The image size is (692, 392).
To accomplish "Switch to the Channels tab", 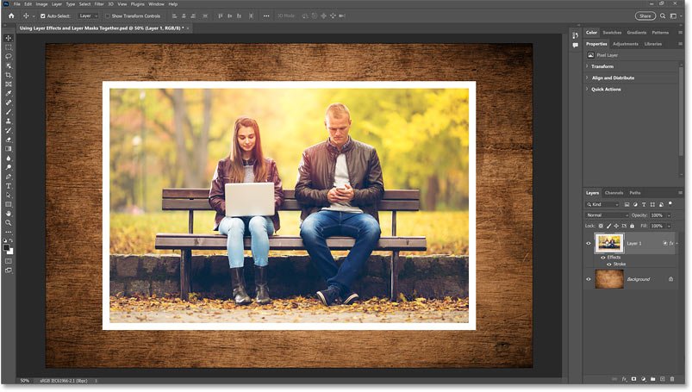I will point(614,193).
